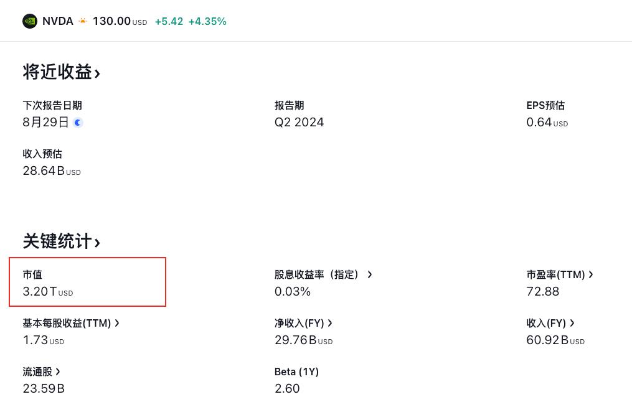Click the NVDA Nvidia logo icon

[30, 21]
